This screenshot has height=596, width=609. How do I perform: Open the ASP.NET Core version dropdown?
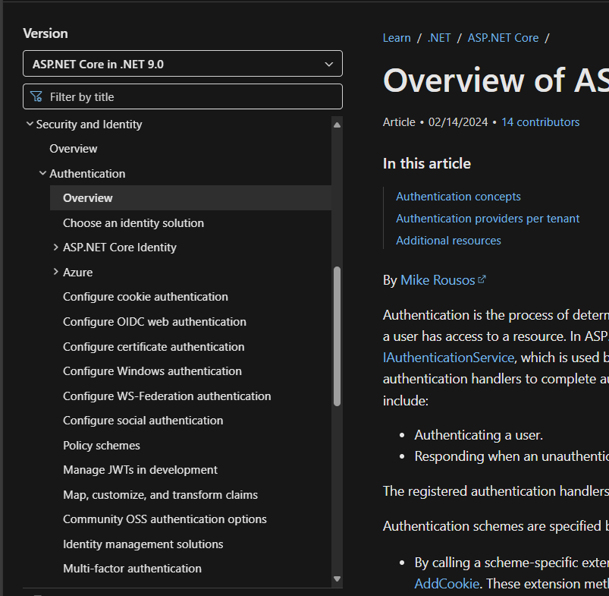(x=183, y=65)
